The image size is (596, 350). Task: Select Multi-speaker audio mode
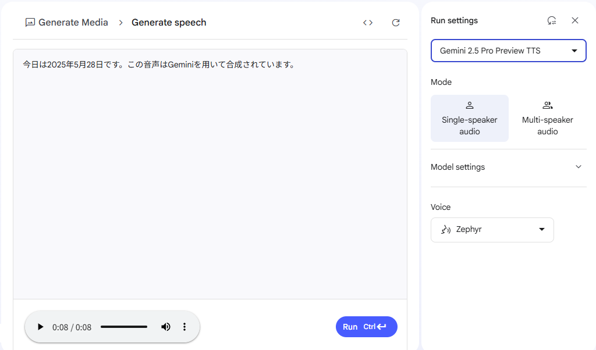(x=547, y=118)
